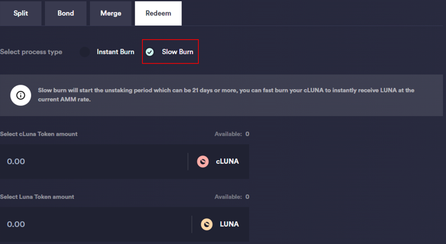Image resolution: width=446 pixels, height=244 pixels.
Task: Choose the Instant Burn text label
Action: click(x=116, y=52)
